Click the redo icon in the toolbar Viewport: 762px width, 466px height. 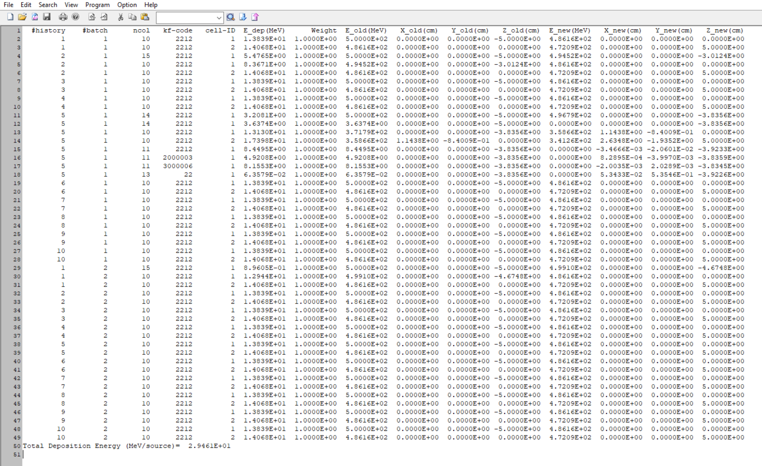coord(104,17)
